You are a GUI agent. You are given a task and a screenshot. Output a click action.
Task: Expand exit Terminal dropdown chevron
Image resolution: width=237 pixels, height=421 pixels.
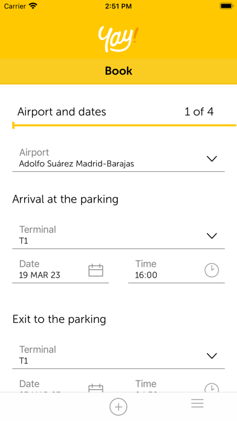tap(212, 356)
